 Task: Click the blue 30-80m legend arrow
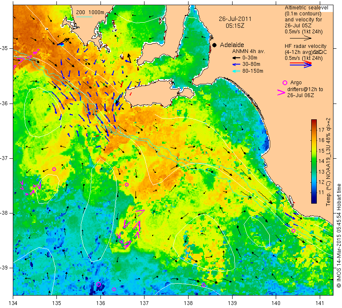pos(236,65)
